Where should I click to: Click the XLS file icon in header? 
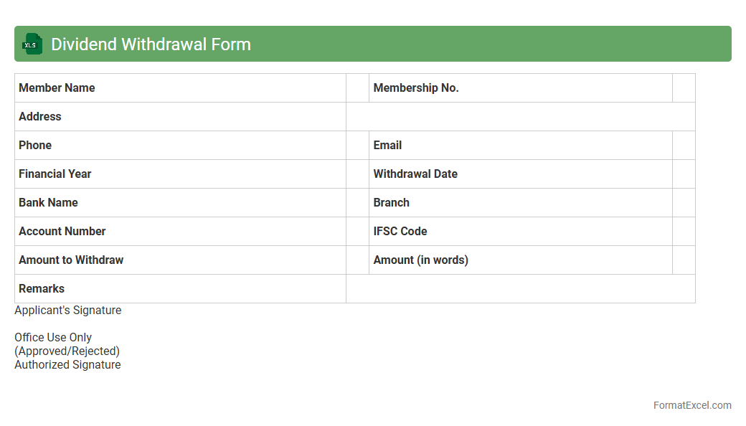pyautogui.click(x=32, y=44)
